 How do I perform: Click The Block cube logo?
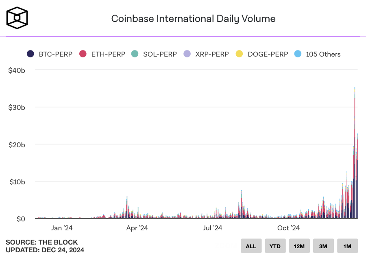(x=17, y=18)
